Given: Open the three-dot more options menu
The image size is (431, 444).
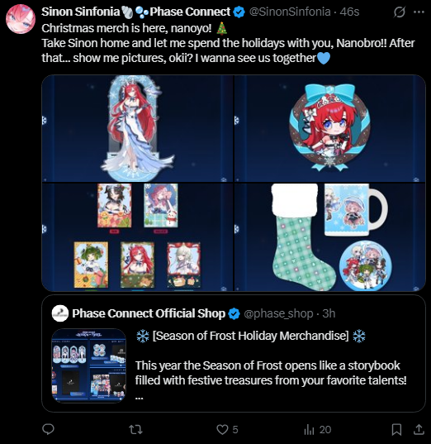Looking at the screenshot, I should click(x=419, y=12).
